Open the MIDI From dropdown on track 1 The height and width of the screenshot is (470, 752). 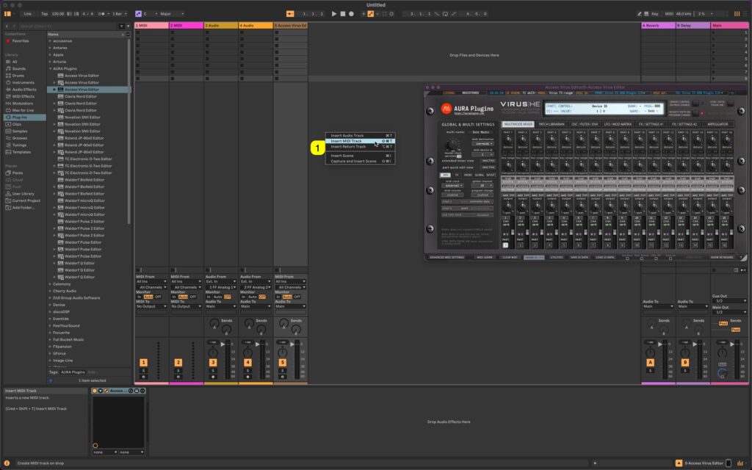point(151,282)
